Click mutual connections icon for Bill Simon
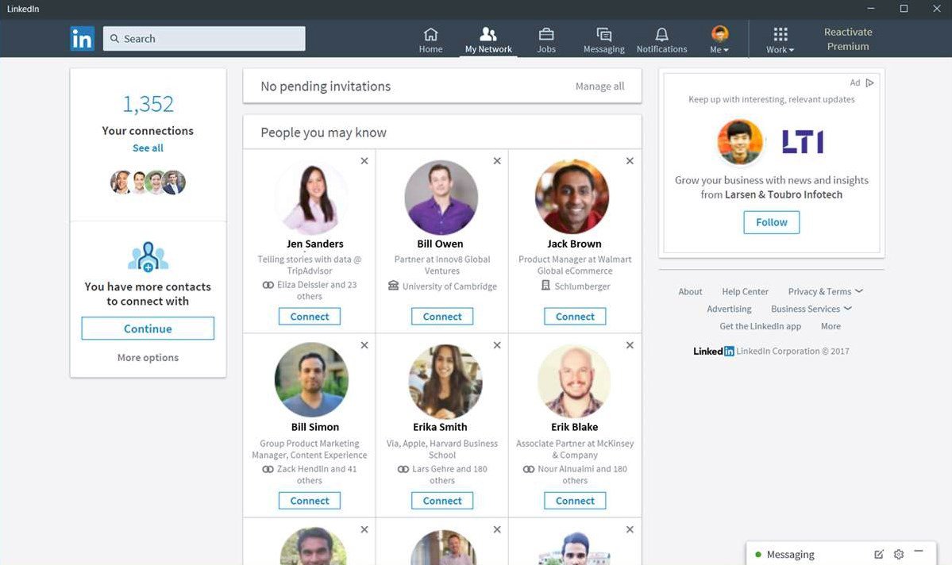Viewport: 952px width, 565px height. coord(268,469)
